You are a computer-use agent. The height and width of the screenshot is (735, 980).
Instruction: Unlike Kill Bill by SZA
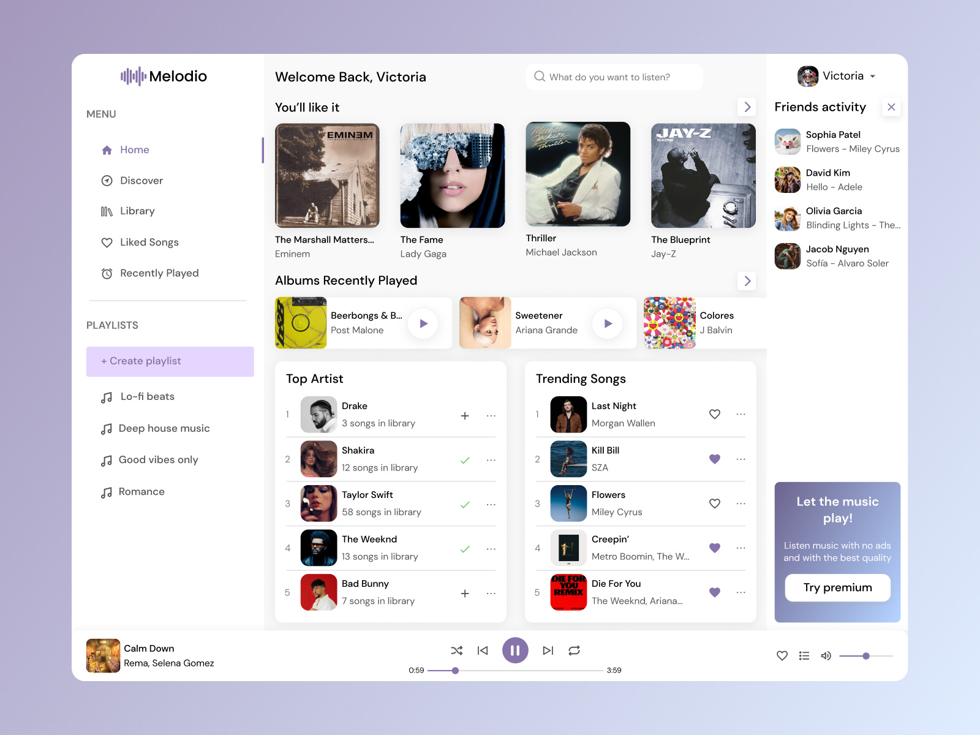pyautogui.click(x=714, y=459)
